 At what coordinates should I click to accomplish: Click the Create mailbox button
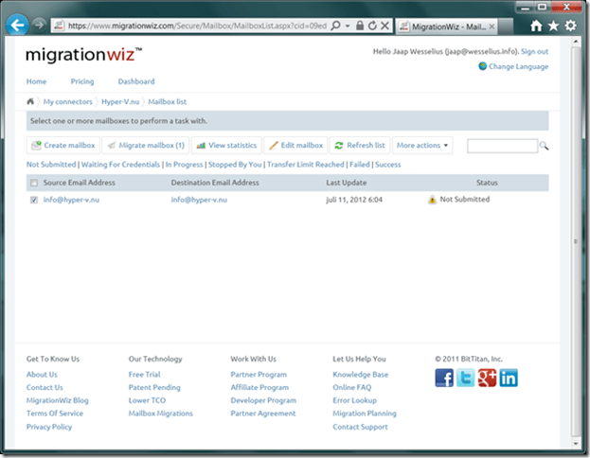(63, 146)
